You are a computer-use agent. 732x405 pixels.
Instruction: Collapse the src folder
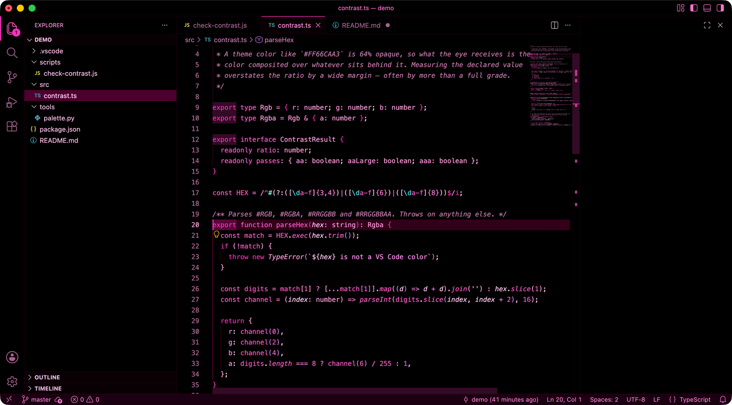[x=100, y=84]
